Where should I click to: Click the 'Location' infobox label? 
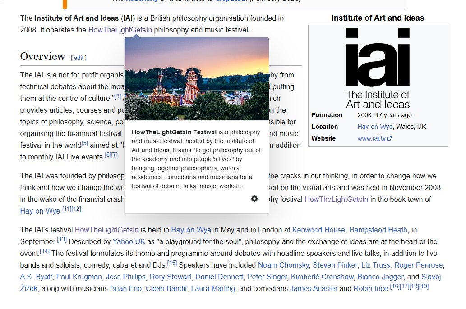[x=324, y=127]
